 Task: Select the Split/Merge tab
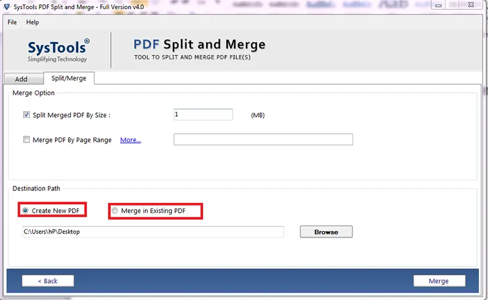69,78
